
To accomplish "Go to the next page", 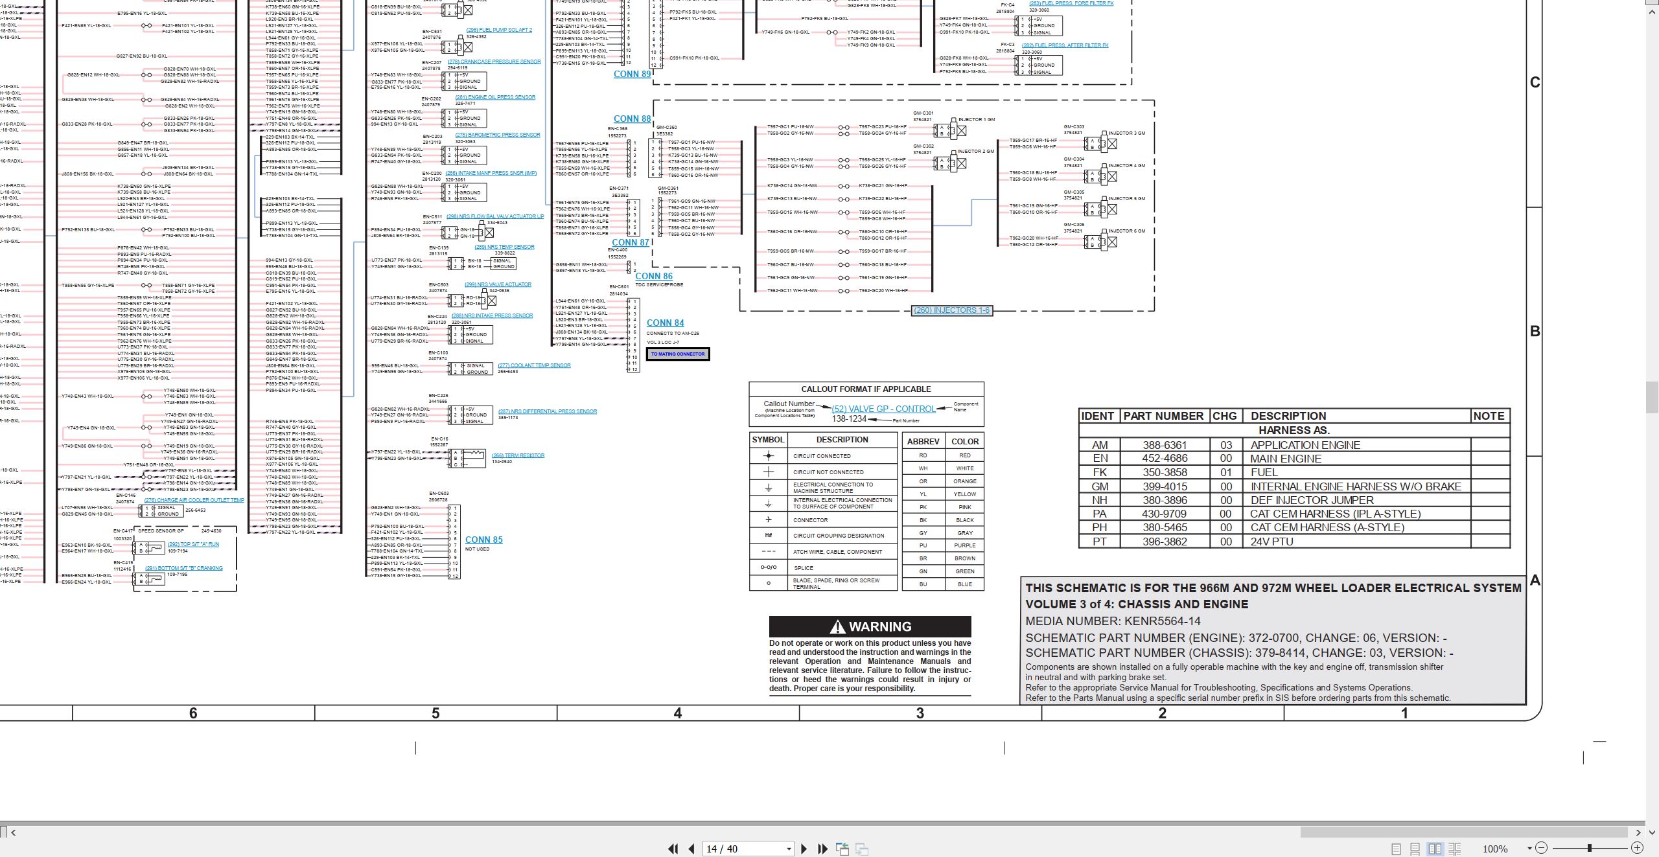I will pyautogui.click(x=804, y=849).
